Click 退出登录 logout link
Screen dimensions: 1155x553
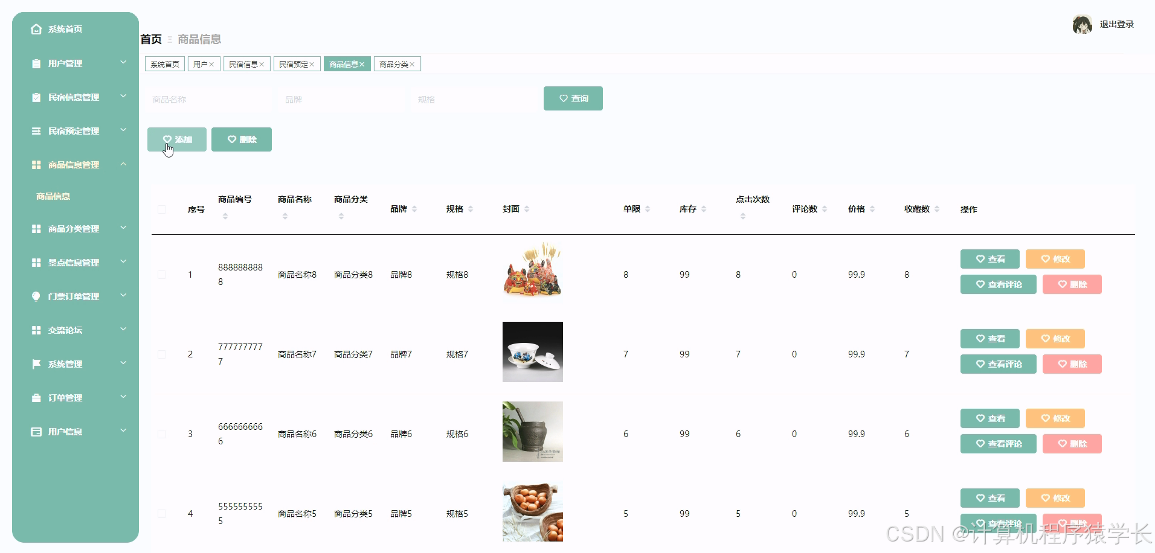click(x=1116, y=24)
